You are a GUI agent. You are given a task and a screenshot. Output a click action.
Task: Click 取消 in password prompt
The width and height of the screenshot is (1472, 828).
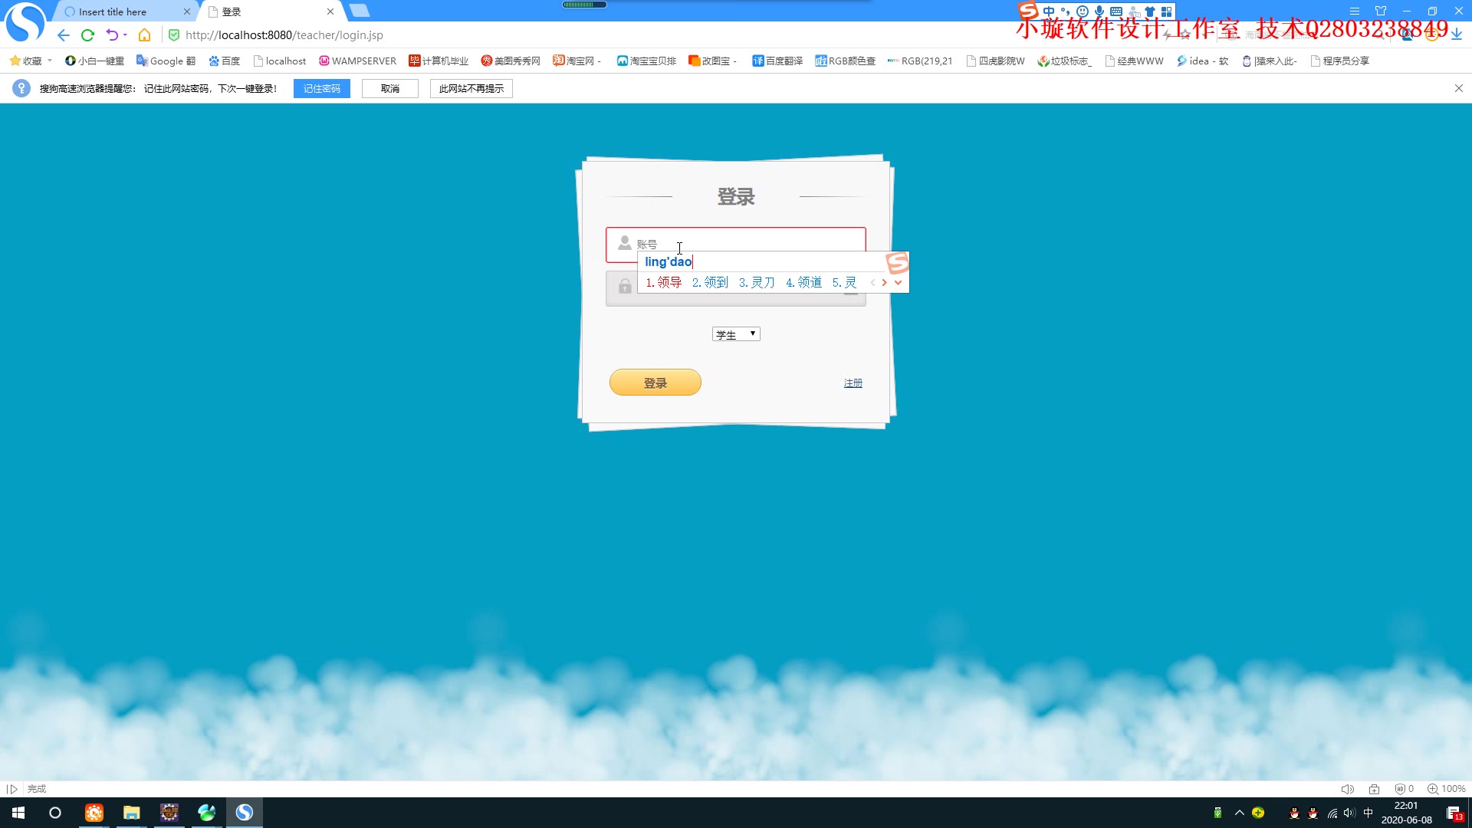[x=390, y=89]
